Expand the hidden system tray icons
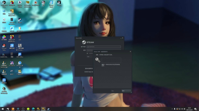This screenshot has height=111, width=199. click(172, 109)
